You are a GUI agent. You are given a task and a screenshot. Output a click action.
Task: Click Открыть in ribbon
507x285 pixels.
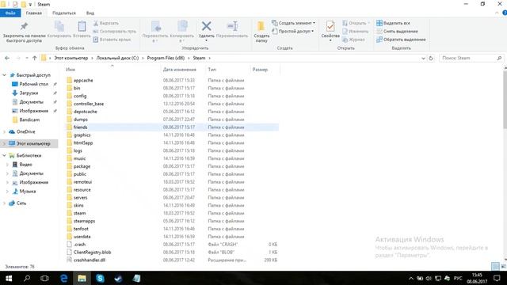(x=356, y=23)
